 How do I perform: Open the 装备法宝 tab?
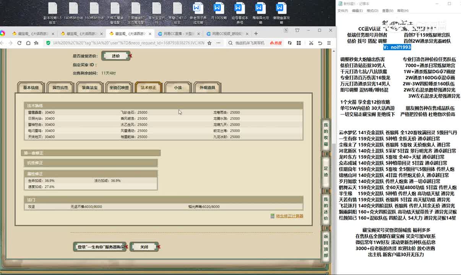89,87
